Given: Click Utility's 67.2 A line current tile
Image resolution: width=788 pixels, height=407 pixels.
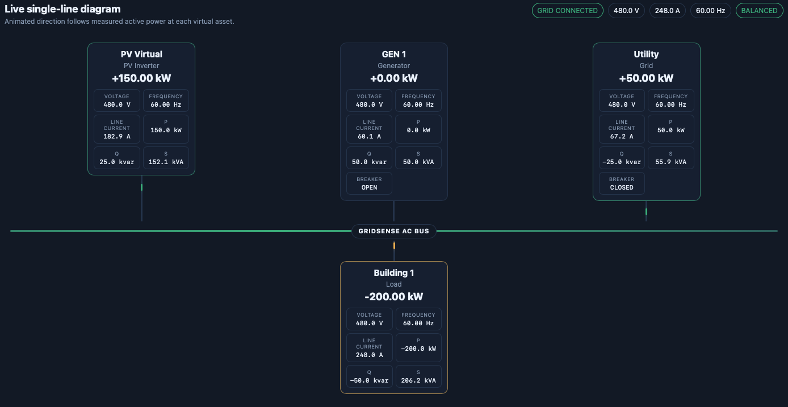Looking at the screenshot, I should pyautogui.click(x=622, y=129).
